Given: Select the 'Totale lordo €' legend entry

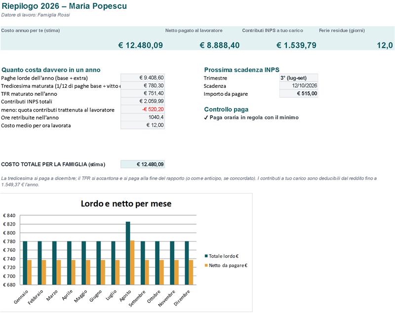Looking at the screenshot, I should click(x=222, y=256).
